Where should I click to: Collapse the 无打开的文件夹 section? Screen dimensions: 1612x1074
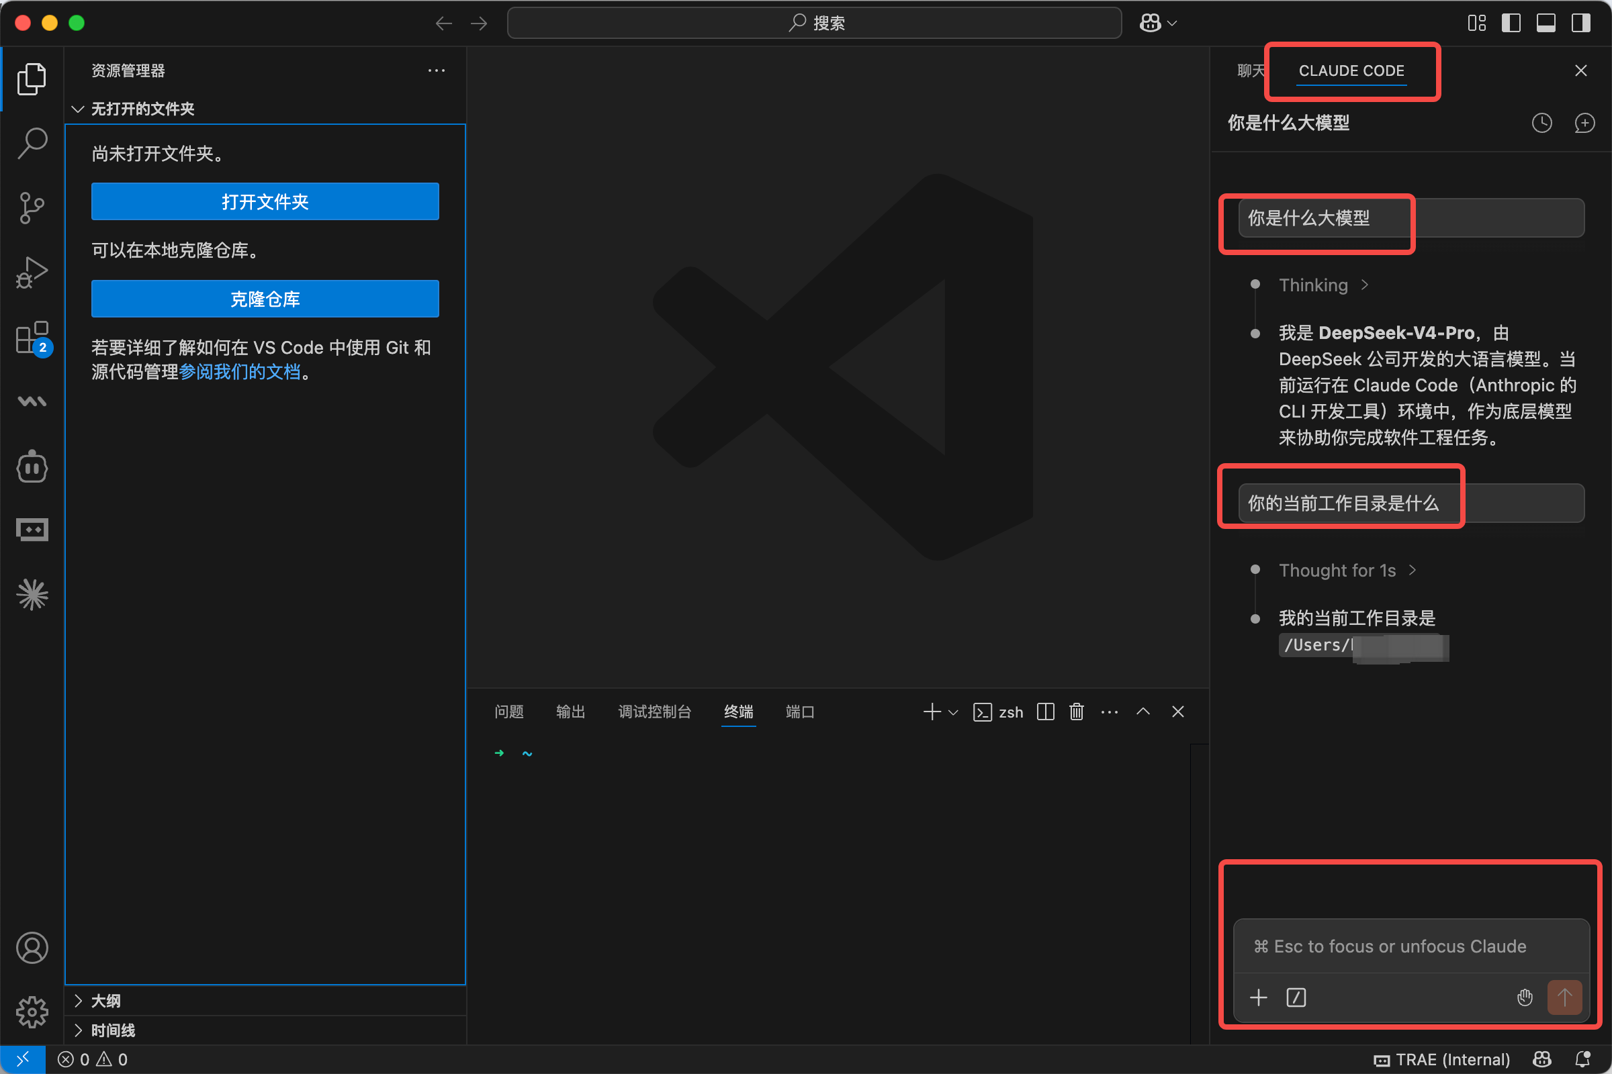(x=266, y=109)
